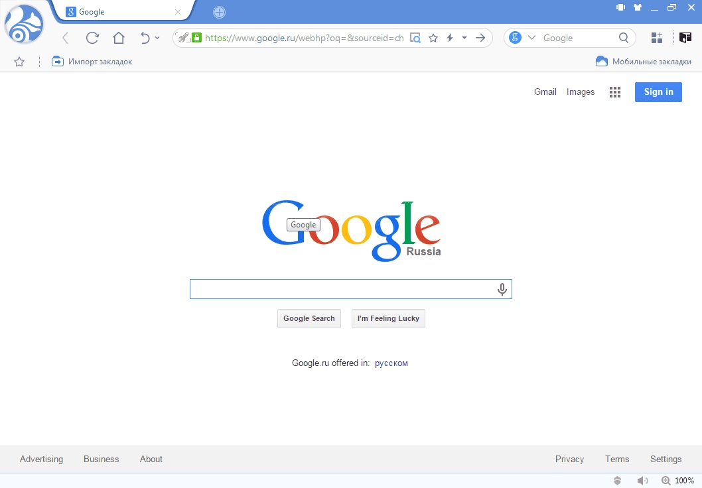Open the Business footer link
Screen dimensions: 702x488
click(x=101, y=459)
